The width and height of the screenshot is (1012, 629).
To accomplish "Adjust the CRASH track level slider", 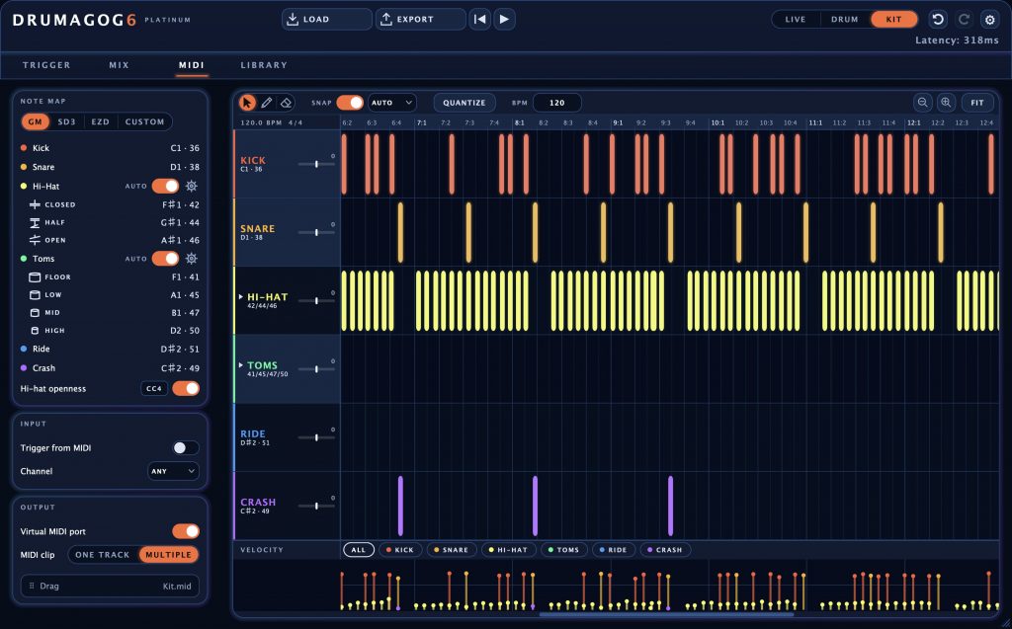I will 316,506.
